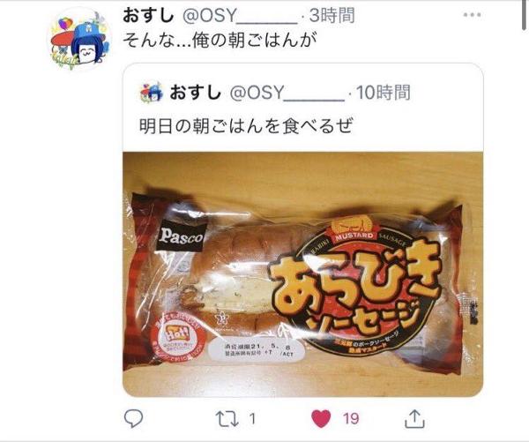Open the @OSY handle in quoted tweet
Viewport: 529px width, 442px height.
tap(287, 93)
